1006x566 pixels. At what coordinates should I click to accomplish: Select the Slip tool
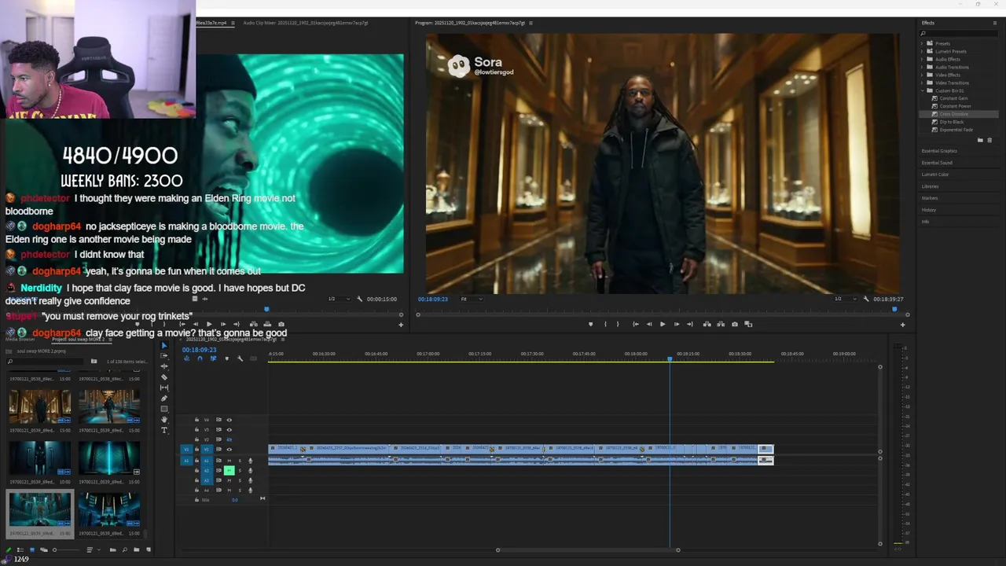[164, 388]
